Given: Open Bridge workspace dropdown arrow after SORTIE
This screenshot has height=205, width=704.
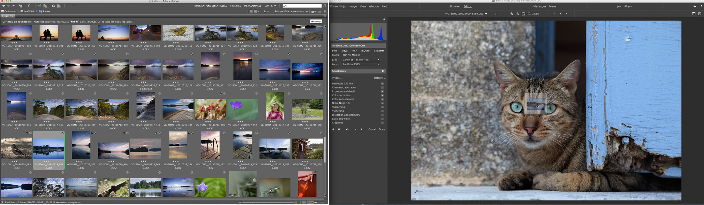Looking at the screenshot, I should [x=275, y=6].
